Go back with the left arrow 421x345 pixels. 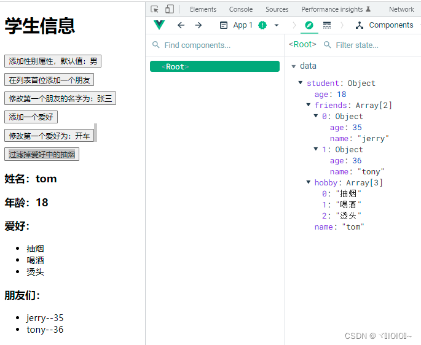181,25
